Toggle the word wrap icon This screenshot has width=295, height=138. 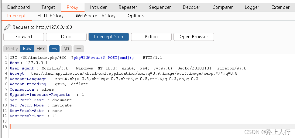coord(54,49)
